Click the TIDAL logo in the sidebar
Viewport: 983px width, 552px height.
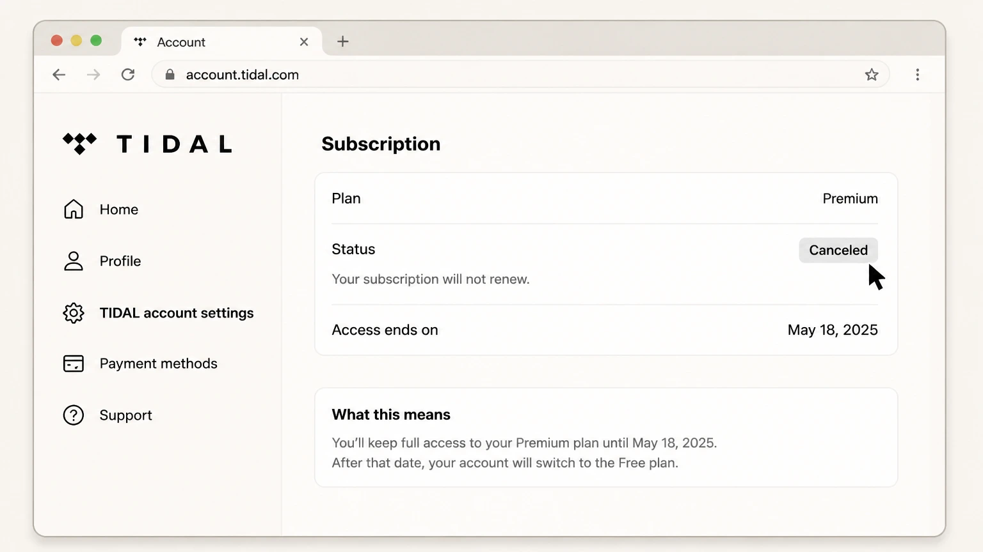pyautogui.click(x=147, y=144)
